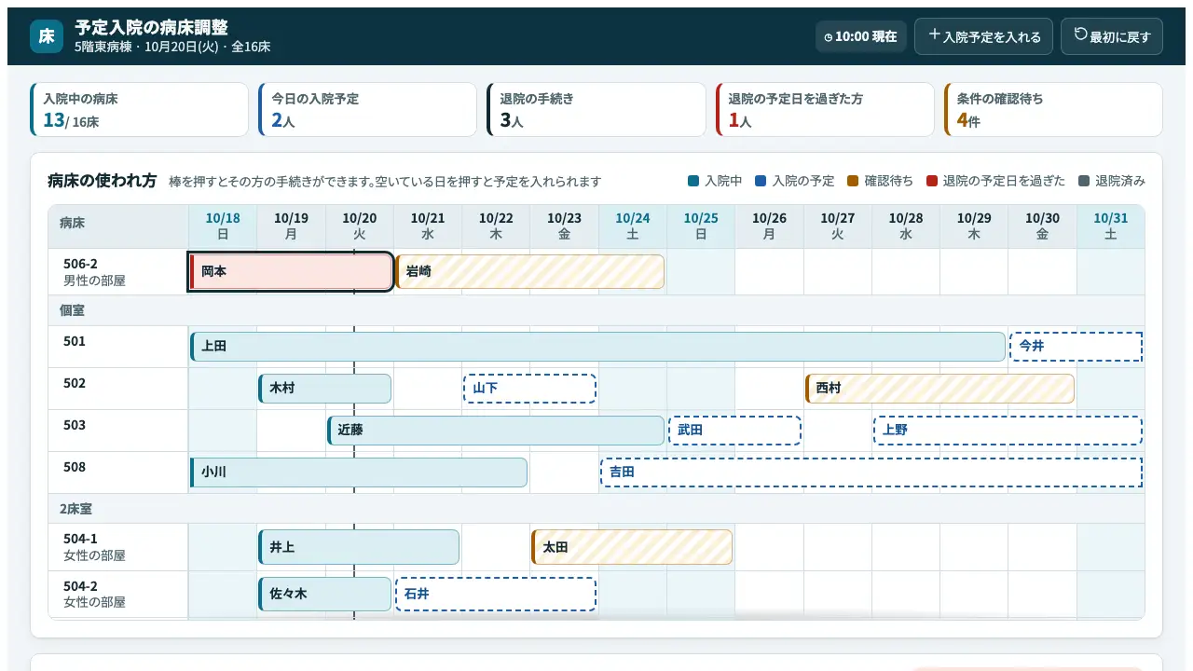
Task: Click the 506-2 bed row label
Action: pos(118,272)
